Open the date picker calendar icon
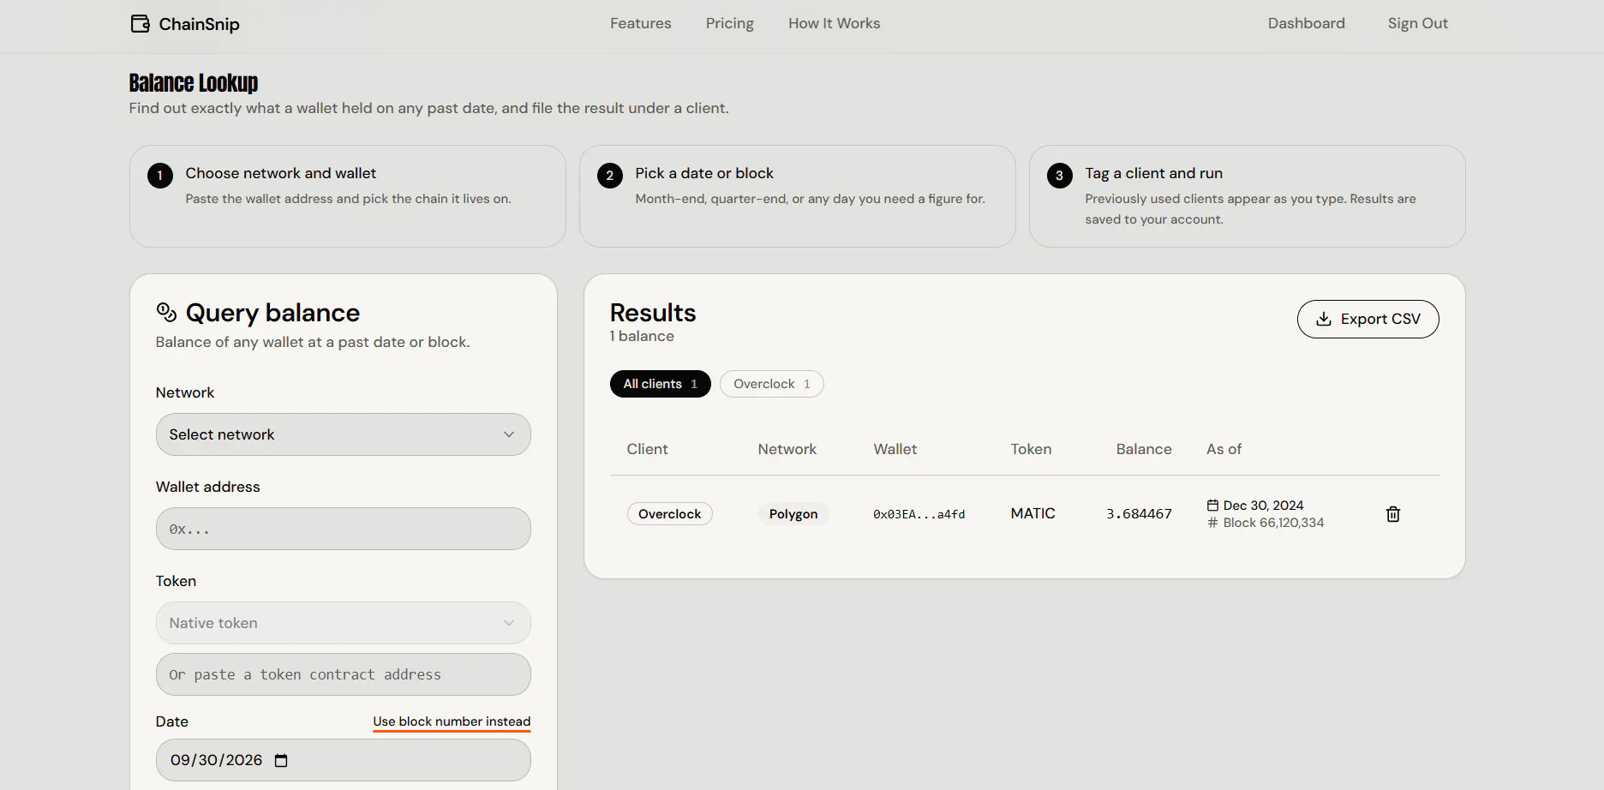This screenshot has width=1604, height=790. [281, 761]
